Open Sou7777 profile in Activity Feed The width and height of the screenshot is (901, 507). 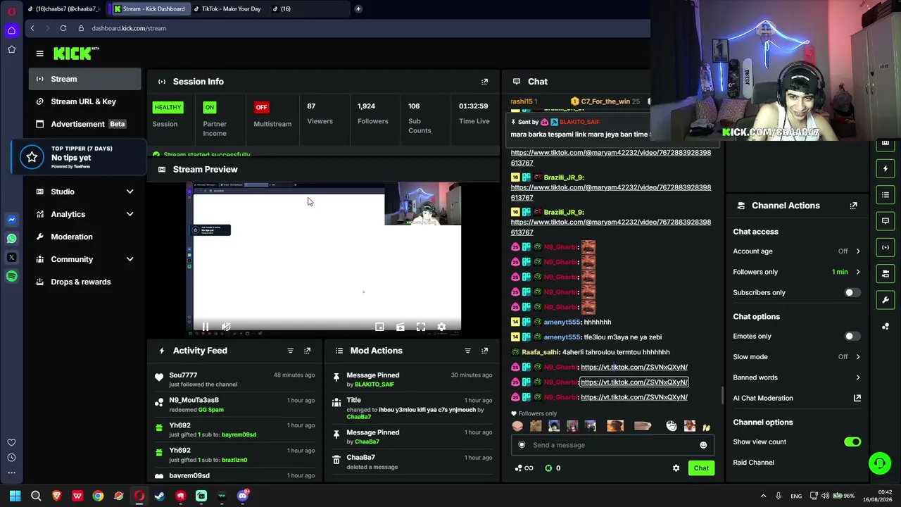(x=183, y=375)
